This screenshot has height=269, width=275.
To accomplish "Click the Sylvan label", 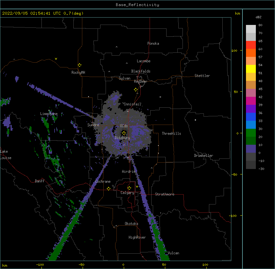I will point(124,78).
